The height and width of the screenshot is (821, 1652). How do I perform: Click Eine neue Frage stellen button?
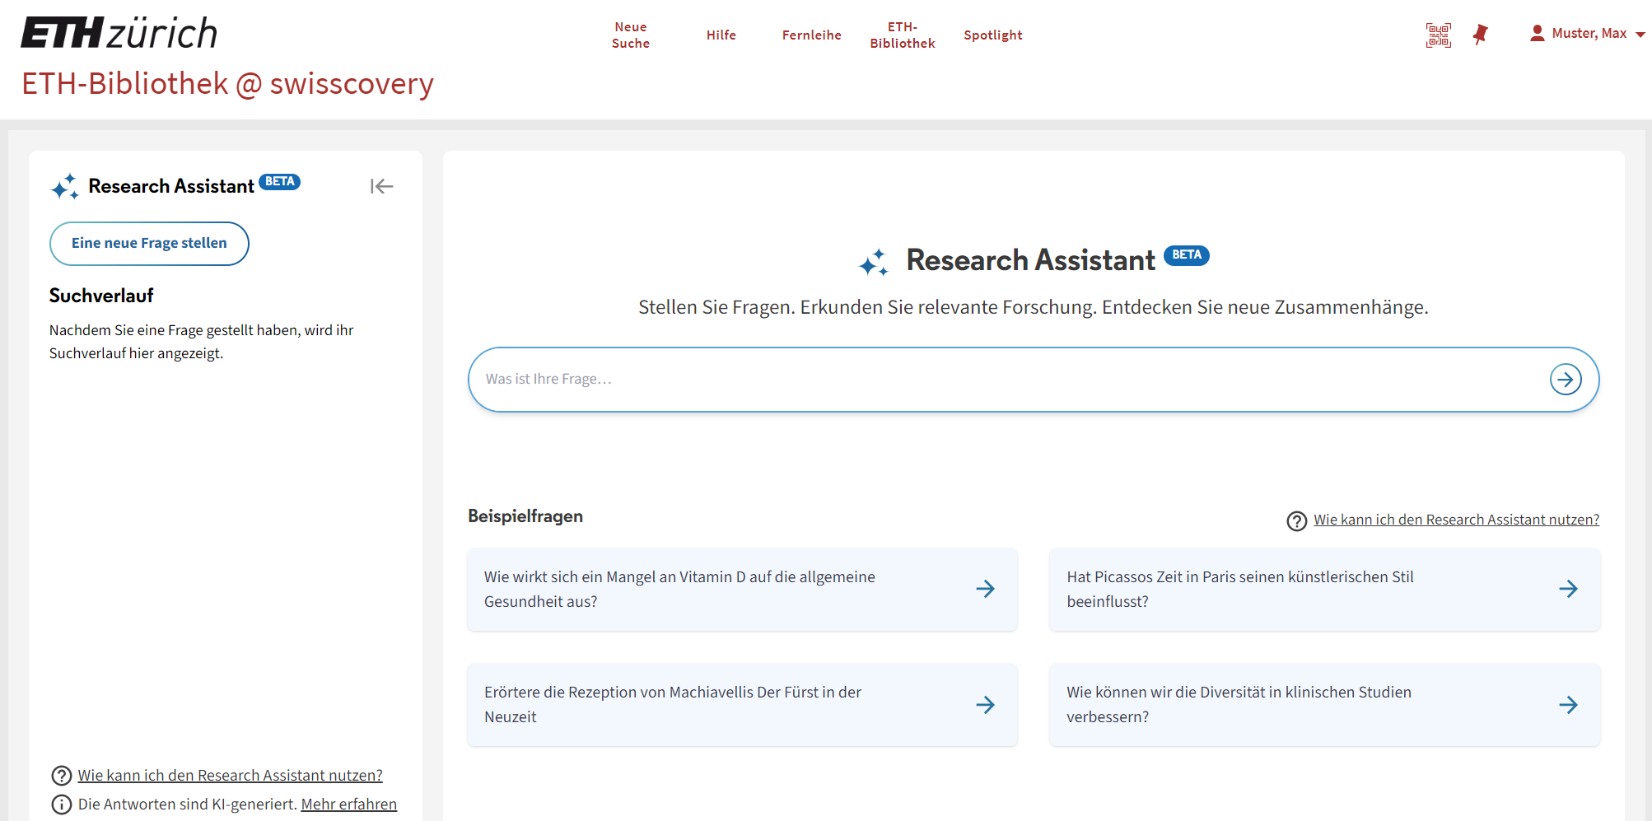tap(149, 244)
